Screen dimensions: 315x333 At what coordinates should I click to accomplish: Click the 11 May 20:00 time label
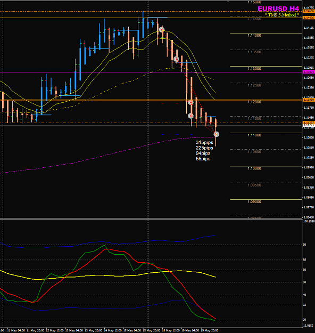tap(36, 331)
